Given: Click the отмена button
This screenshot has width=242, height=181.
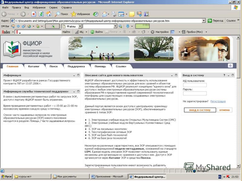Looking at the screenshot, I should tap(224, 110).
